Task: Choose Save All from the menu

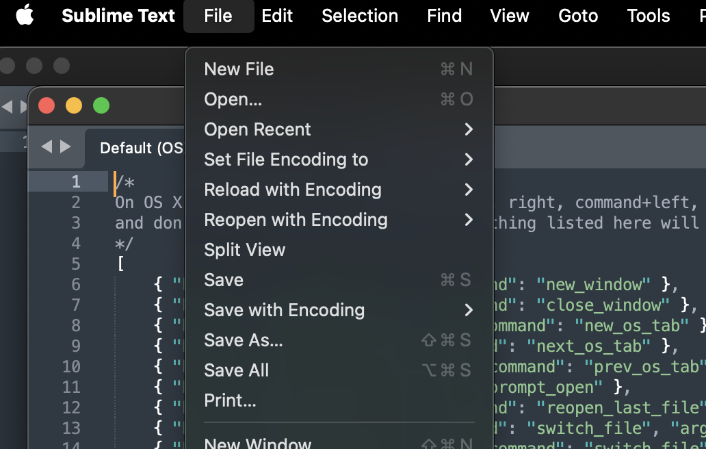Action: [236, 370]
